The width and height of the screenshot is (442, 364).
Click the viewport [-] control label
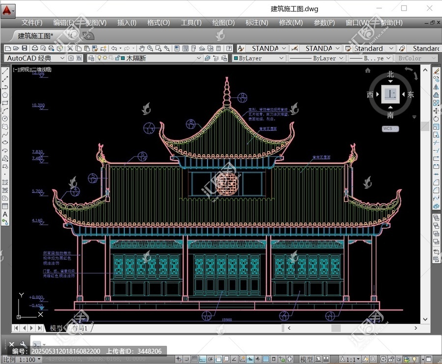point(16,69)
